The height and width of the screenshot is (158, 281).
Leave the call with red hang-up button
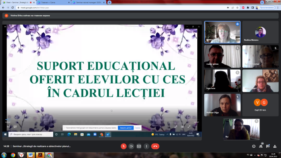(155, 146)
